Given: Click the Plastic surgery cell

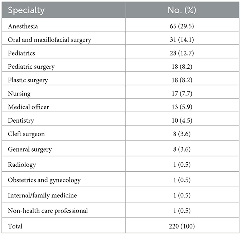Looking at the screenshot, I should pos(29,80).
